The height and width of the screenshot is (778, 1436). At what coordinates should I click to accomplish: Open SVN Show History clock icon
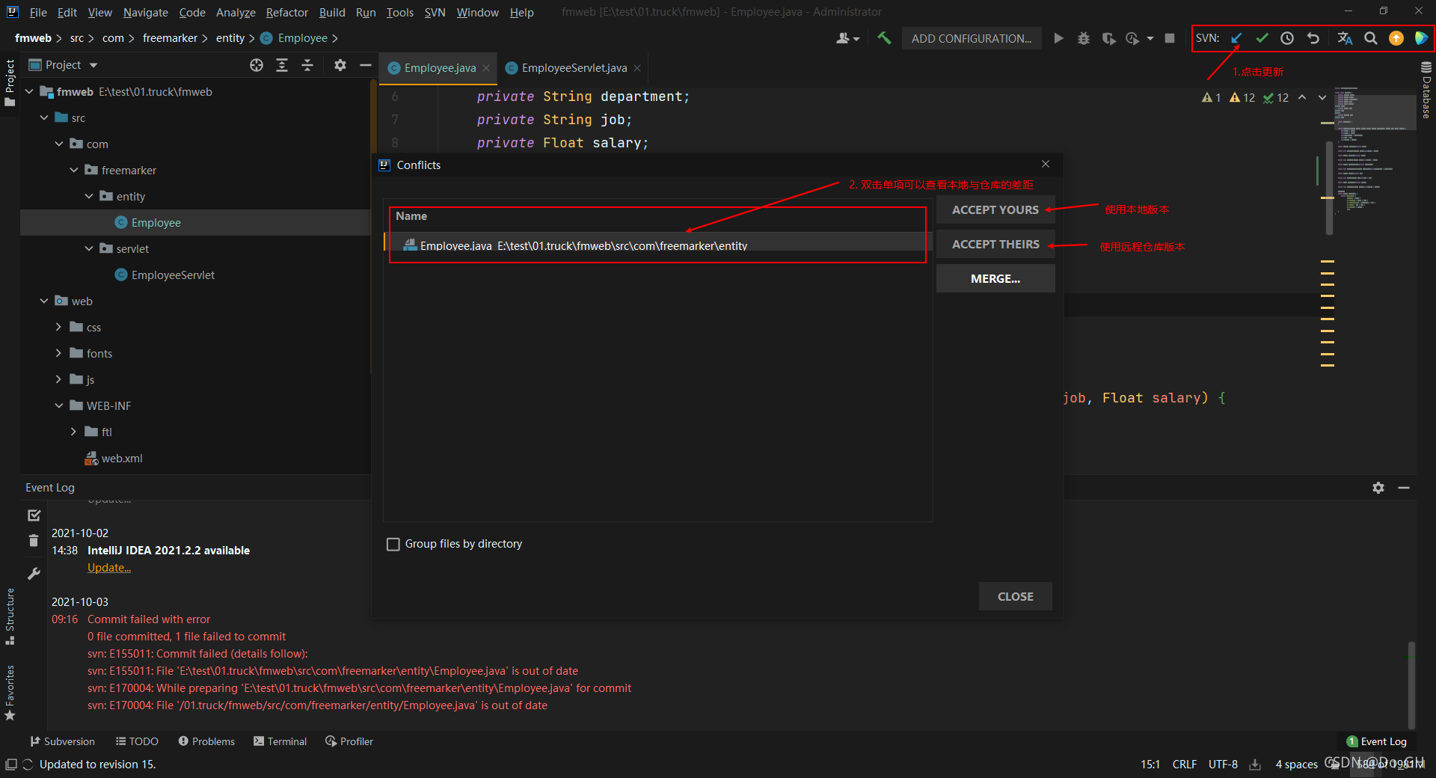(1287, 38)
